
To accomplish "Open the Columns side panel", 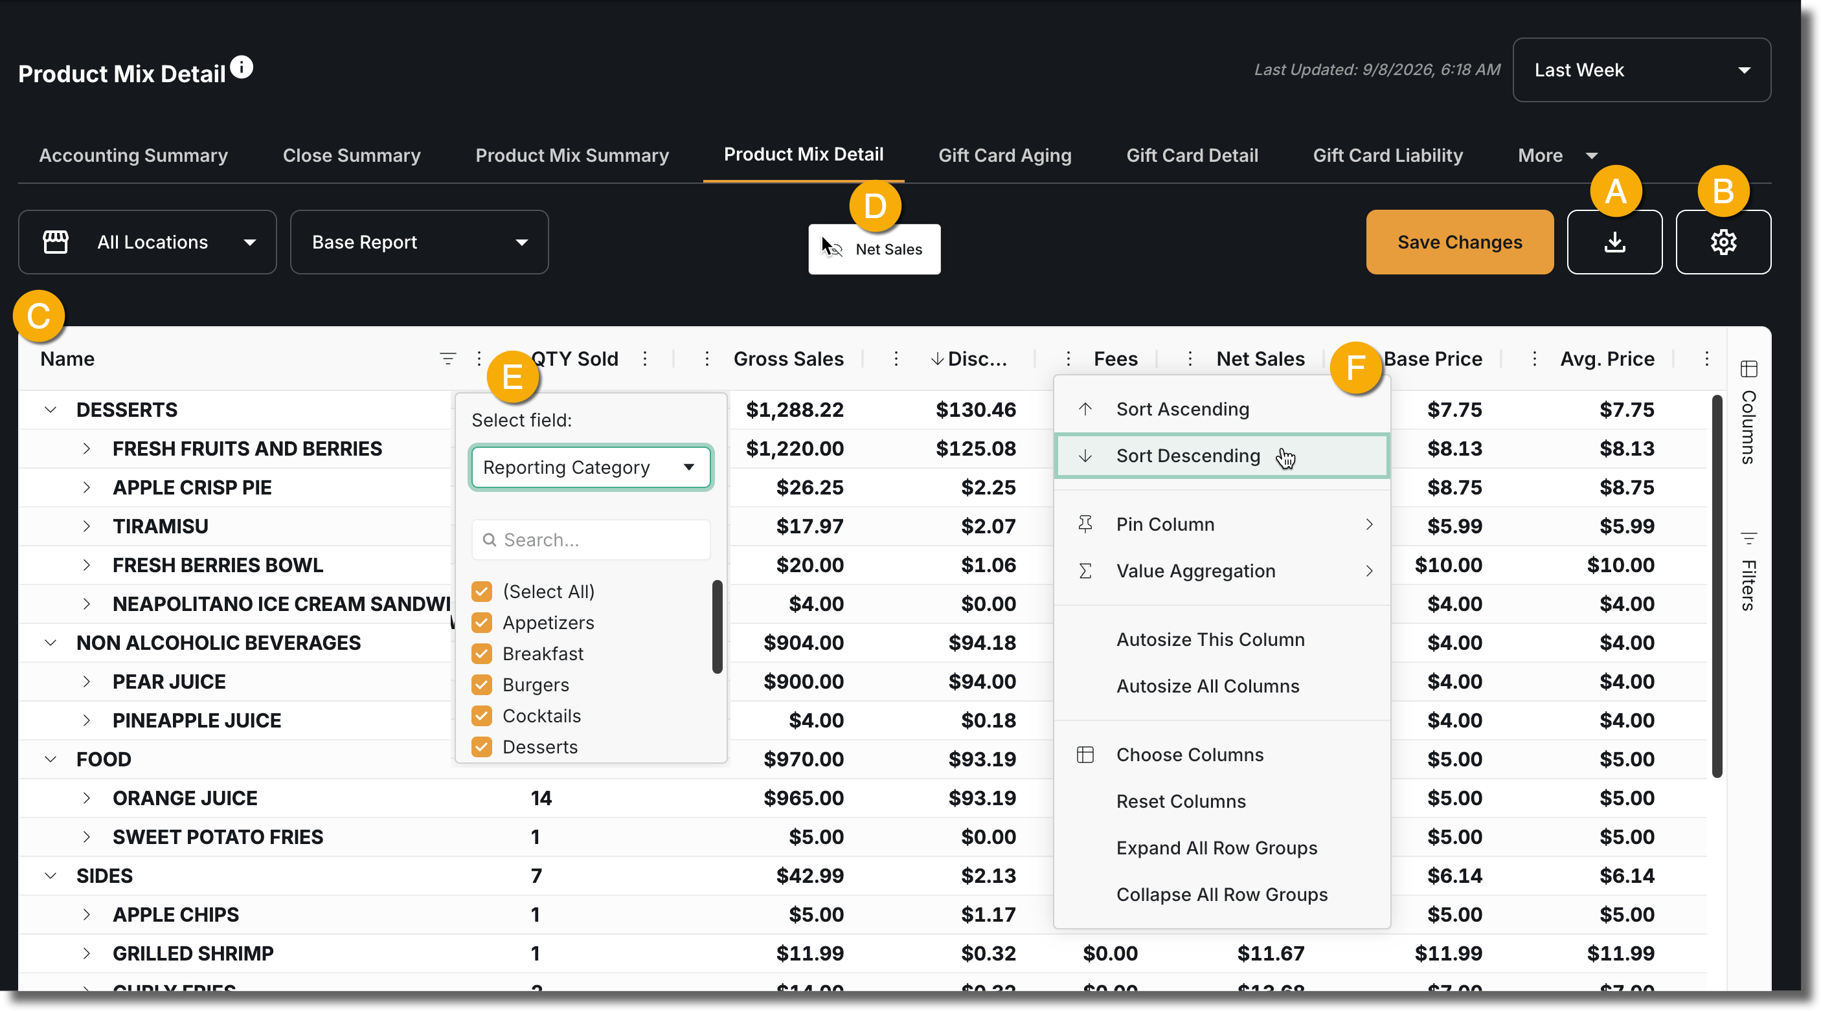I will pos(1749,412).
